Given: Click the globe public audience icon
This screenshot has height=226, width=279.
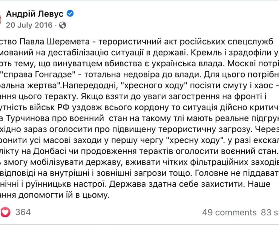Looking at the screenshot, I should coord(63,25).
